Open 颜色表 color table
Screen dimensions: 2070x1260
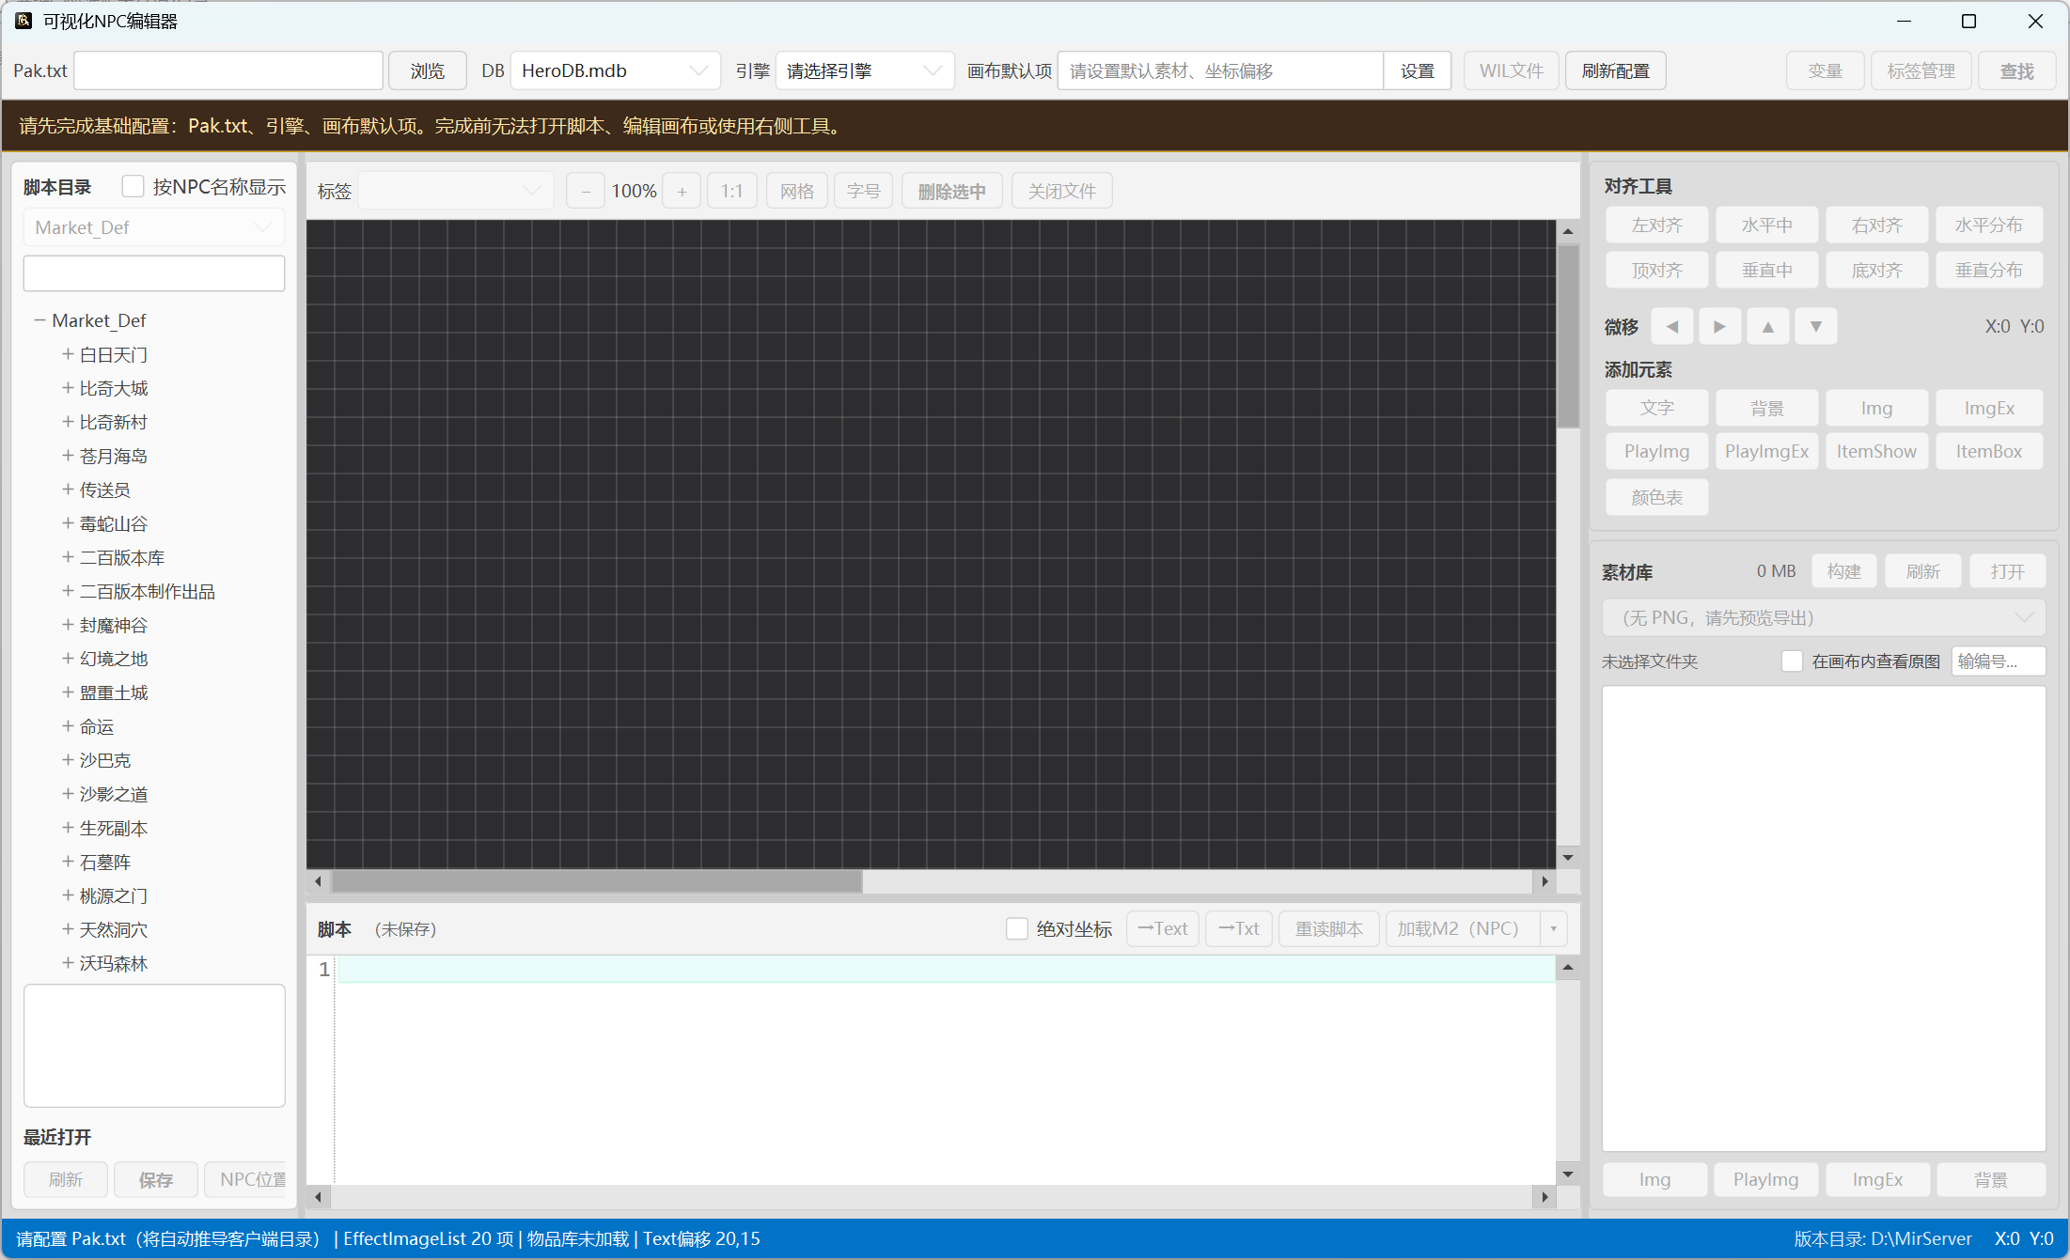[1656, 497]
